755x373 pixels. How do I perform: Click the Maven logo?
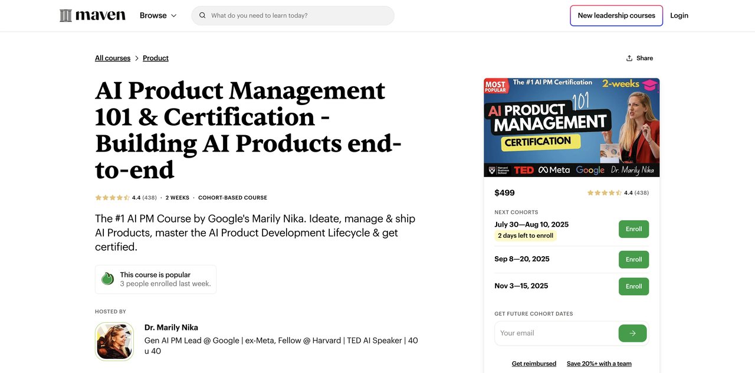[x=93, y=15]
